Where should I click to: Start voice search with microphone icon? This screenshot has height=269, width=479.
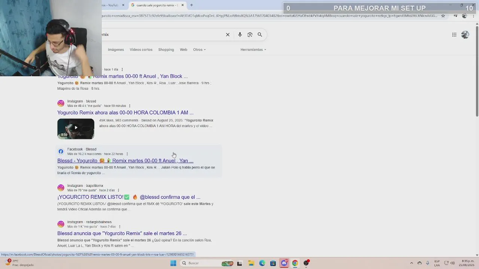(240, 35)
